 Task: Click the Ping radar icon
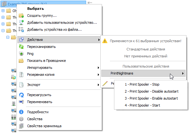tap(21, 54)
